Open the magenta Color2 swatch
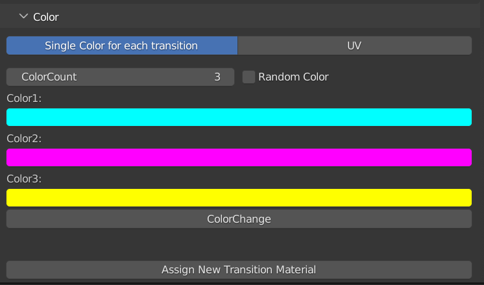The width and height of the screenshot is (484, 285). click(x=239, y=158)
